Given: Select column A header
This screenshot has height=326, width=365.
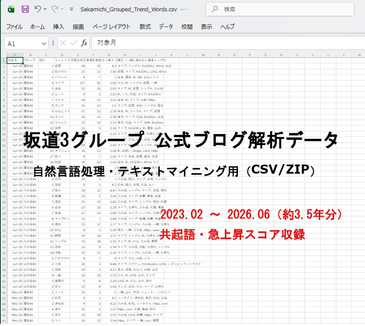Looking at the screenshot, I should [x=15, y=55].
